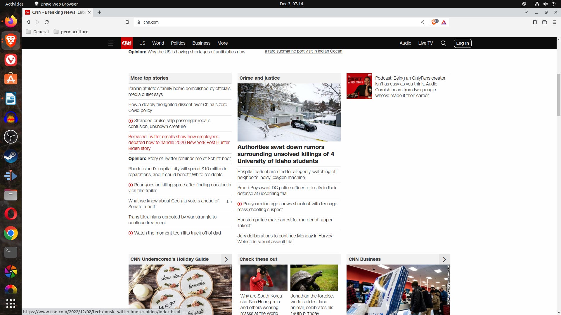Open the permaculture bookmarks folder
Viewport: 561px width, 315px height.
click(71, 32)
